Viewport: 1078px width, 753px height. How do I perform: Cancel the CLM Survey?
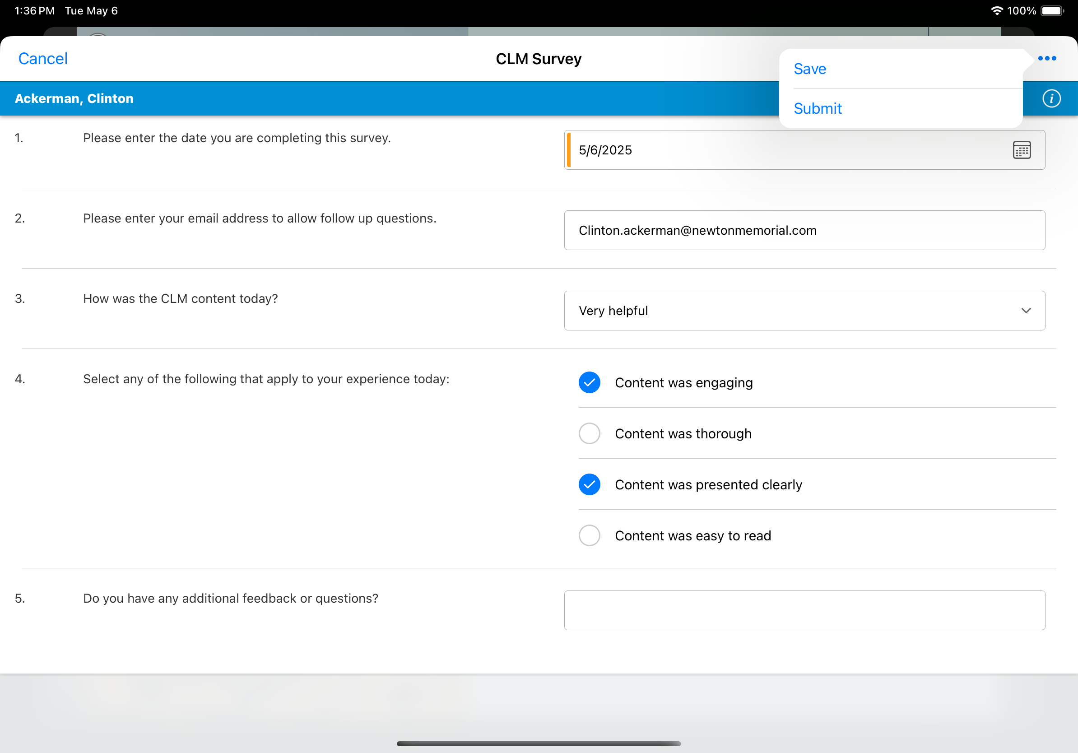pyautogui.click(x=43, y=59)
